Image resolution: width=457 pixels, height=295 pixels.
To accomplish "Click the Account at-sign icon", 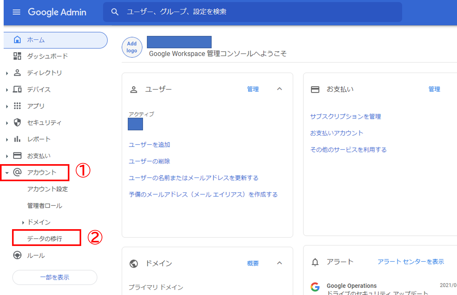I will [x=17, y=172].
